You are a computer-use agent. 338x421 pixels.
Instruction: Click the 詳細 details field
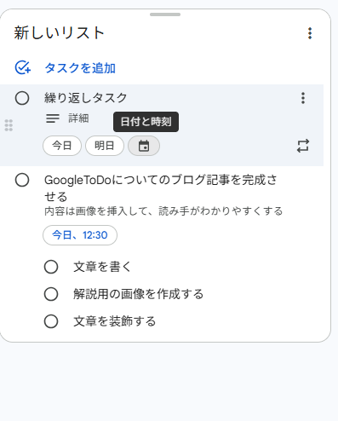[78, 118]
